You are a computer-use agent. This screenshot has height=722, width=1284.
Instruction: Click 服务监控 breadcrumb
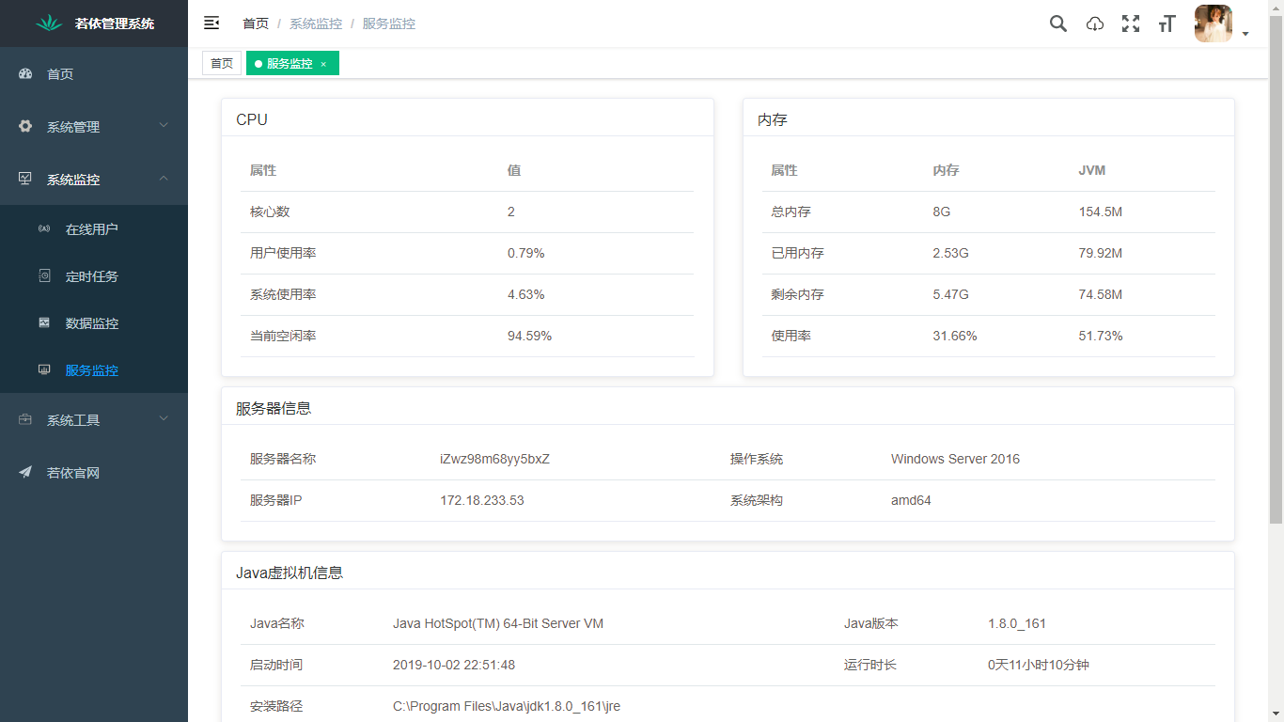(x=389, y=24)
